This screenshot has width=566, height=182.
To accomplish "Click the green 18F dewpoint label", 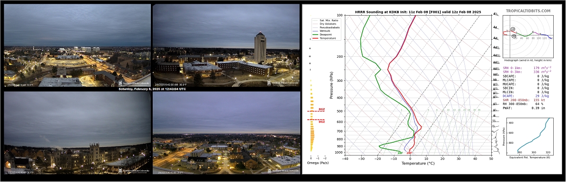I will tap(400, 153).
